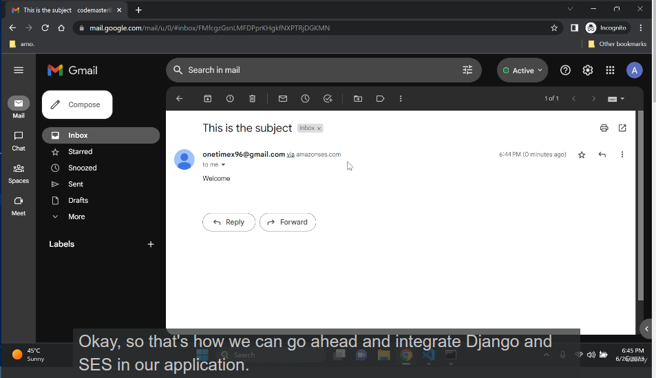
Task: Open Gmail Support help icon
Action: pyautogui.click(x=565, y=70)
